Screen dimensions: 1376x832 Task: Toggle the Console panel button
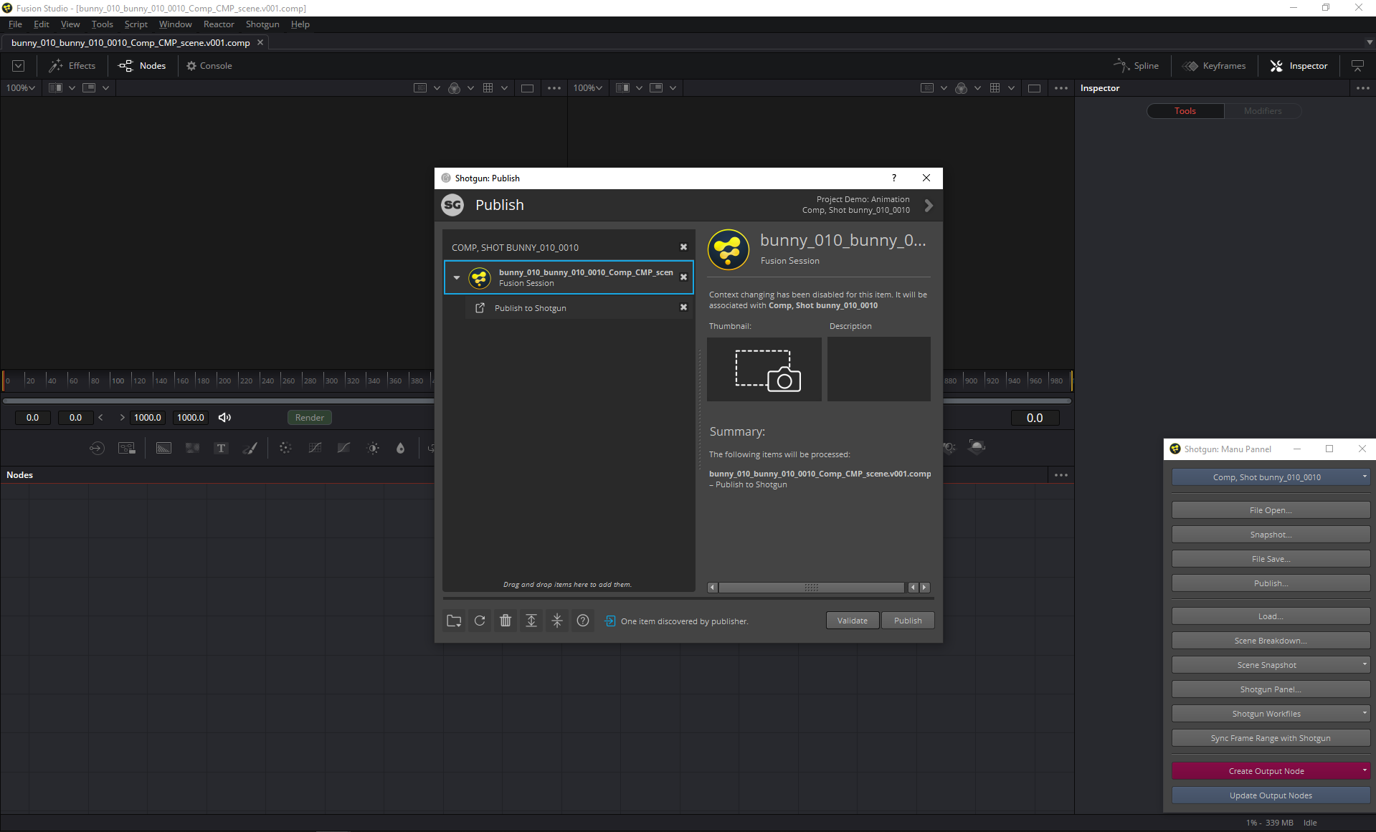click(209, 65)
